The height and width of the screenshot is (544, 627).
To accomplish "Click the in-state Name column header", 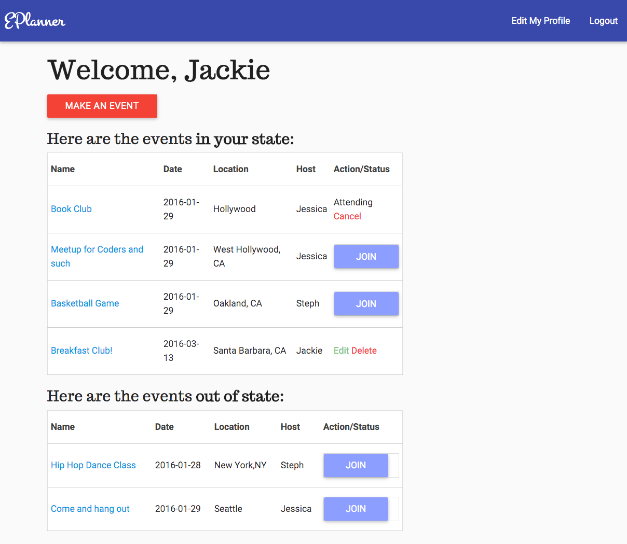I will pos(63,169).
